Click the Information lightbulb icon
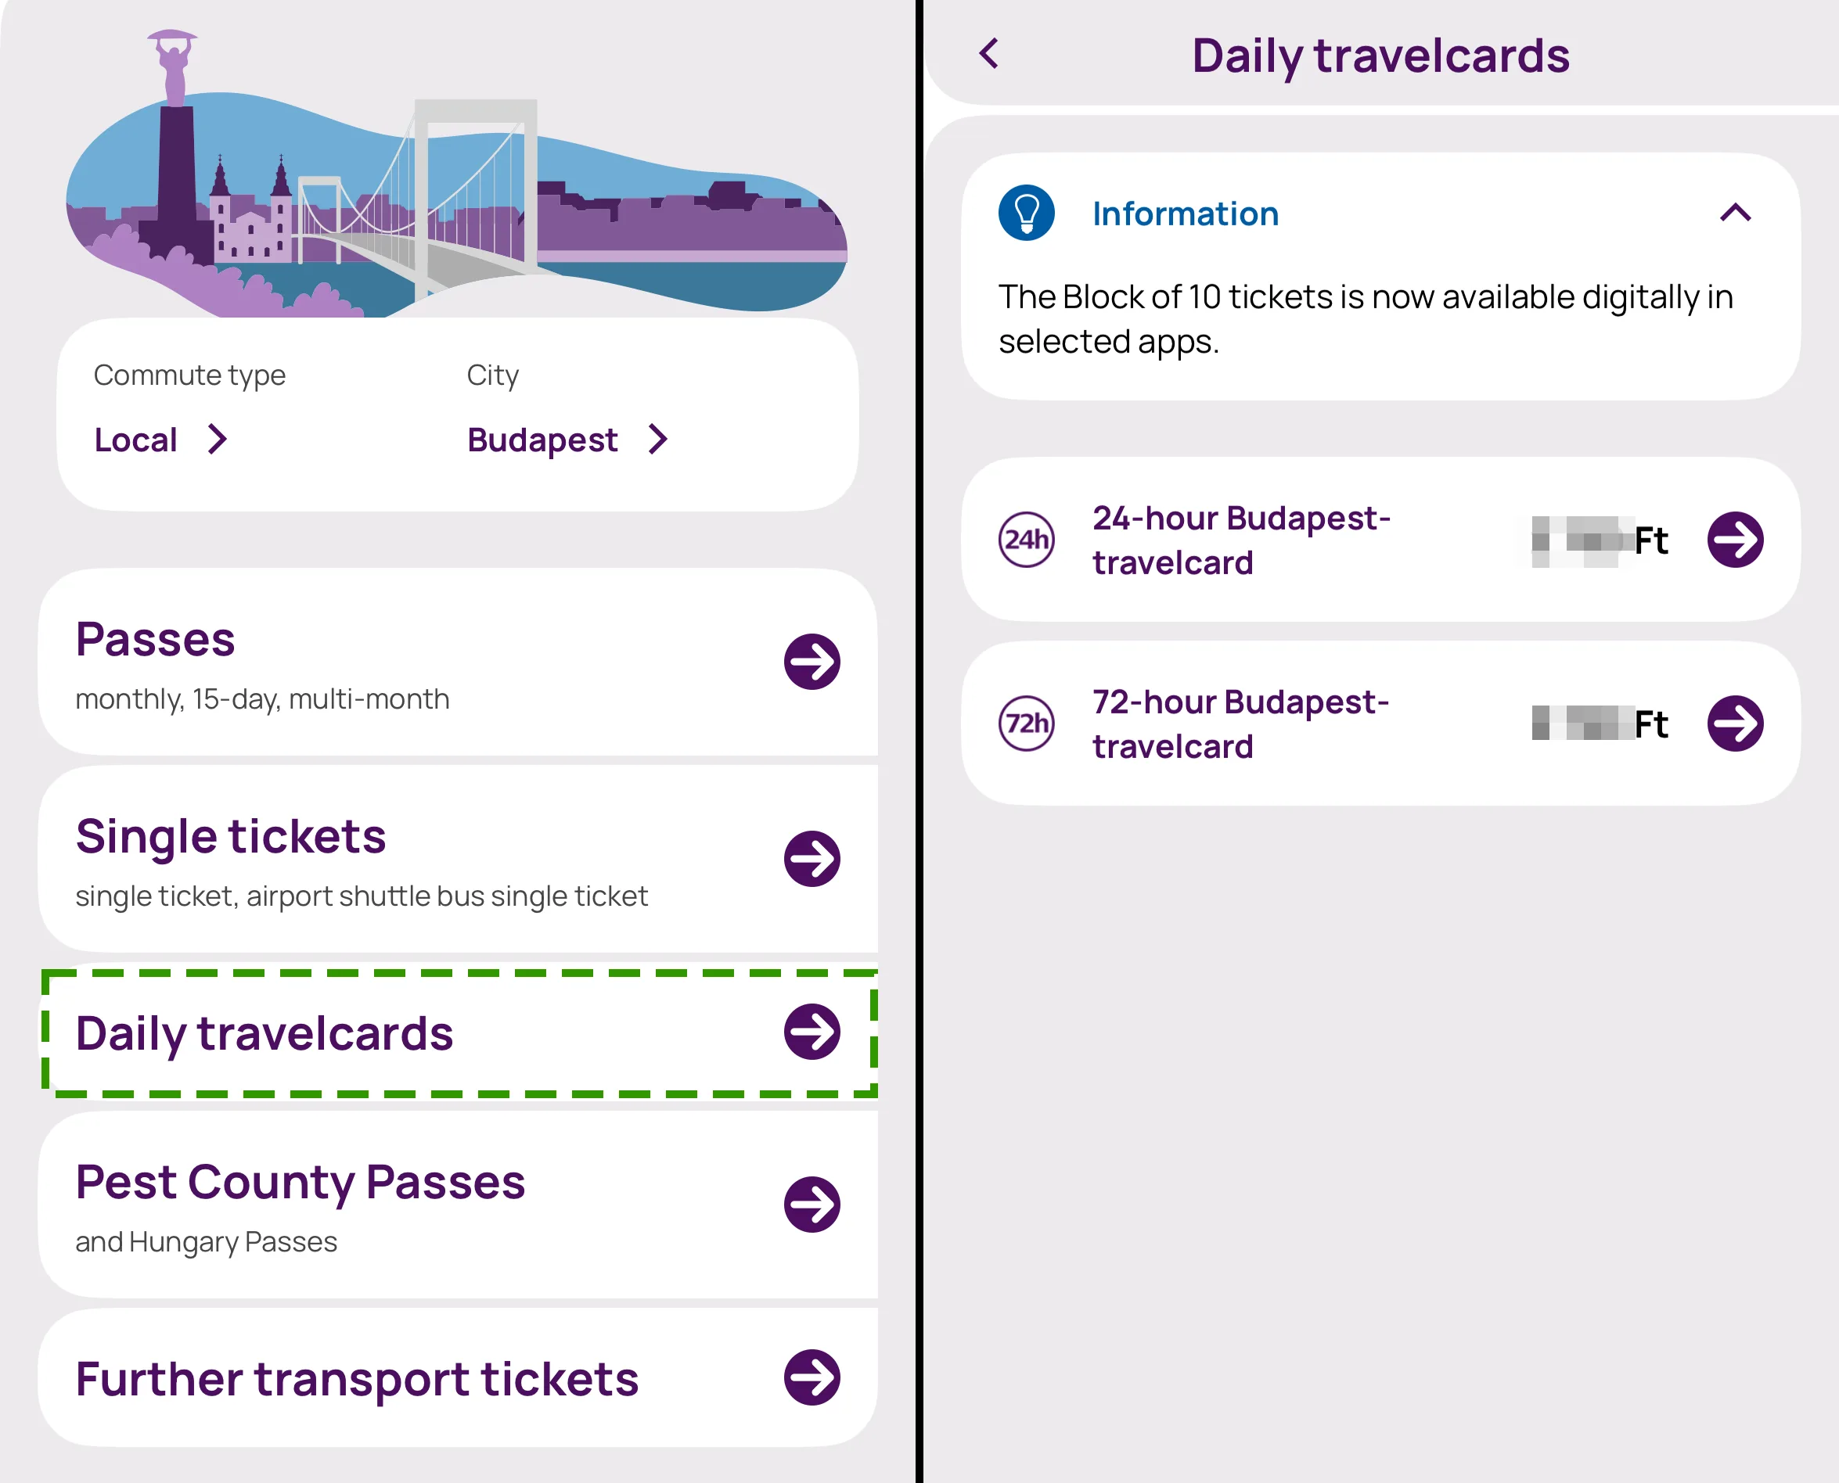The image size is (1839, 1483). point(1025,213)
